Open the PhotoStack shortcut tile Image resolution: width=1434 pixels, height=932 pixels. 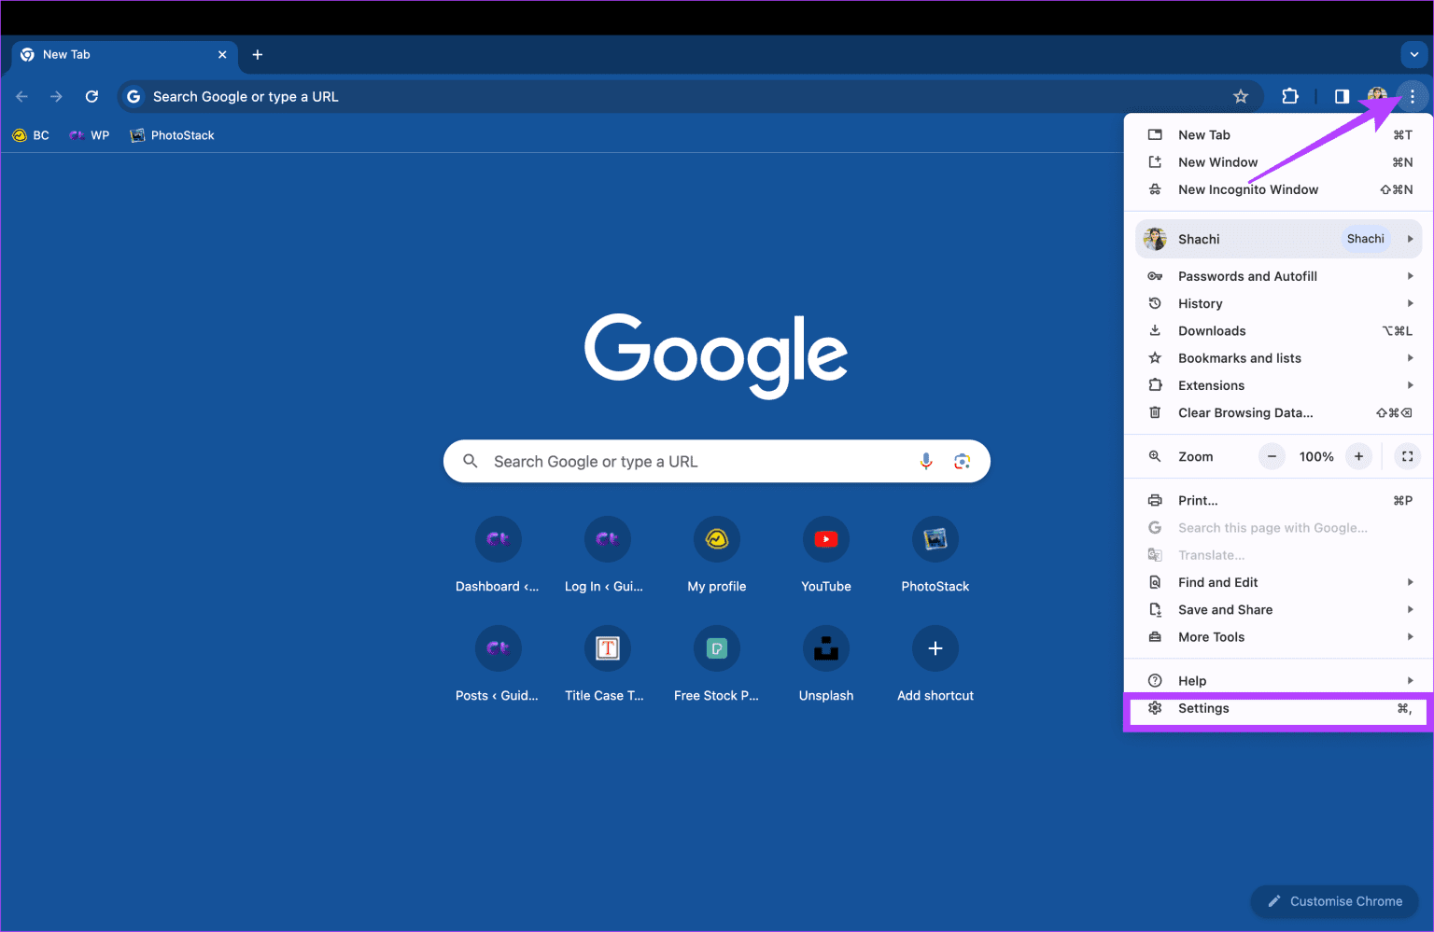[x=935, y=555]
